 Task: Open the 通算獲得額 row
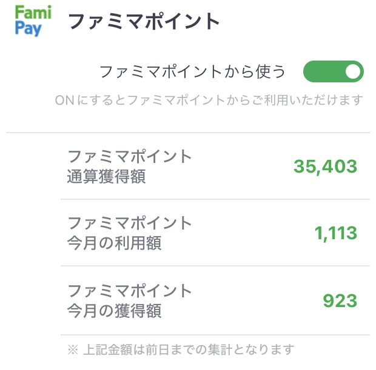[215, 166]
